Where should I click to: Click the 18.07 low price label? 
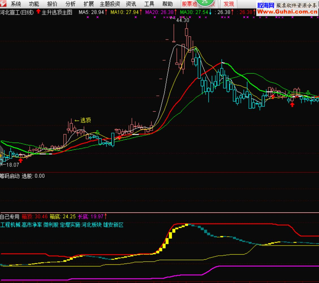point(13,165)
